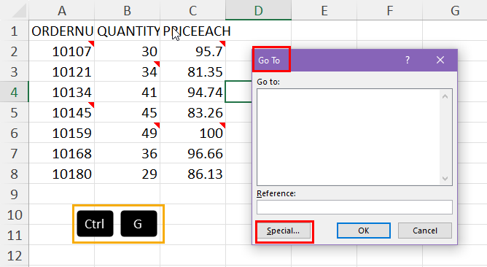Select quantity cell with value 36

(x=128, y=153)
